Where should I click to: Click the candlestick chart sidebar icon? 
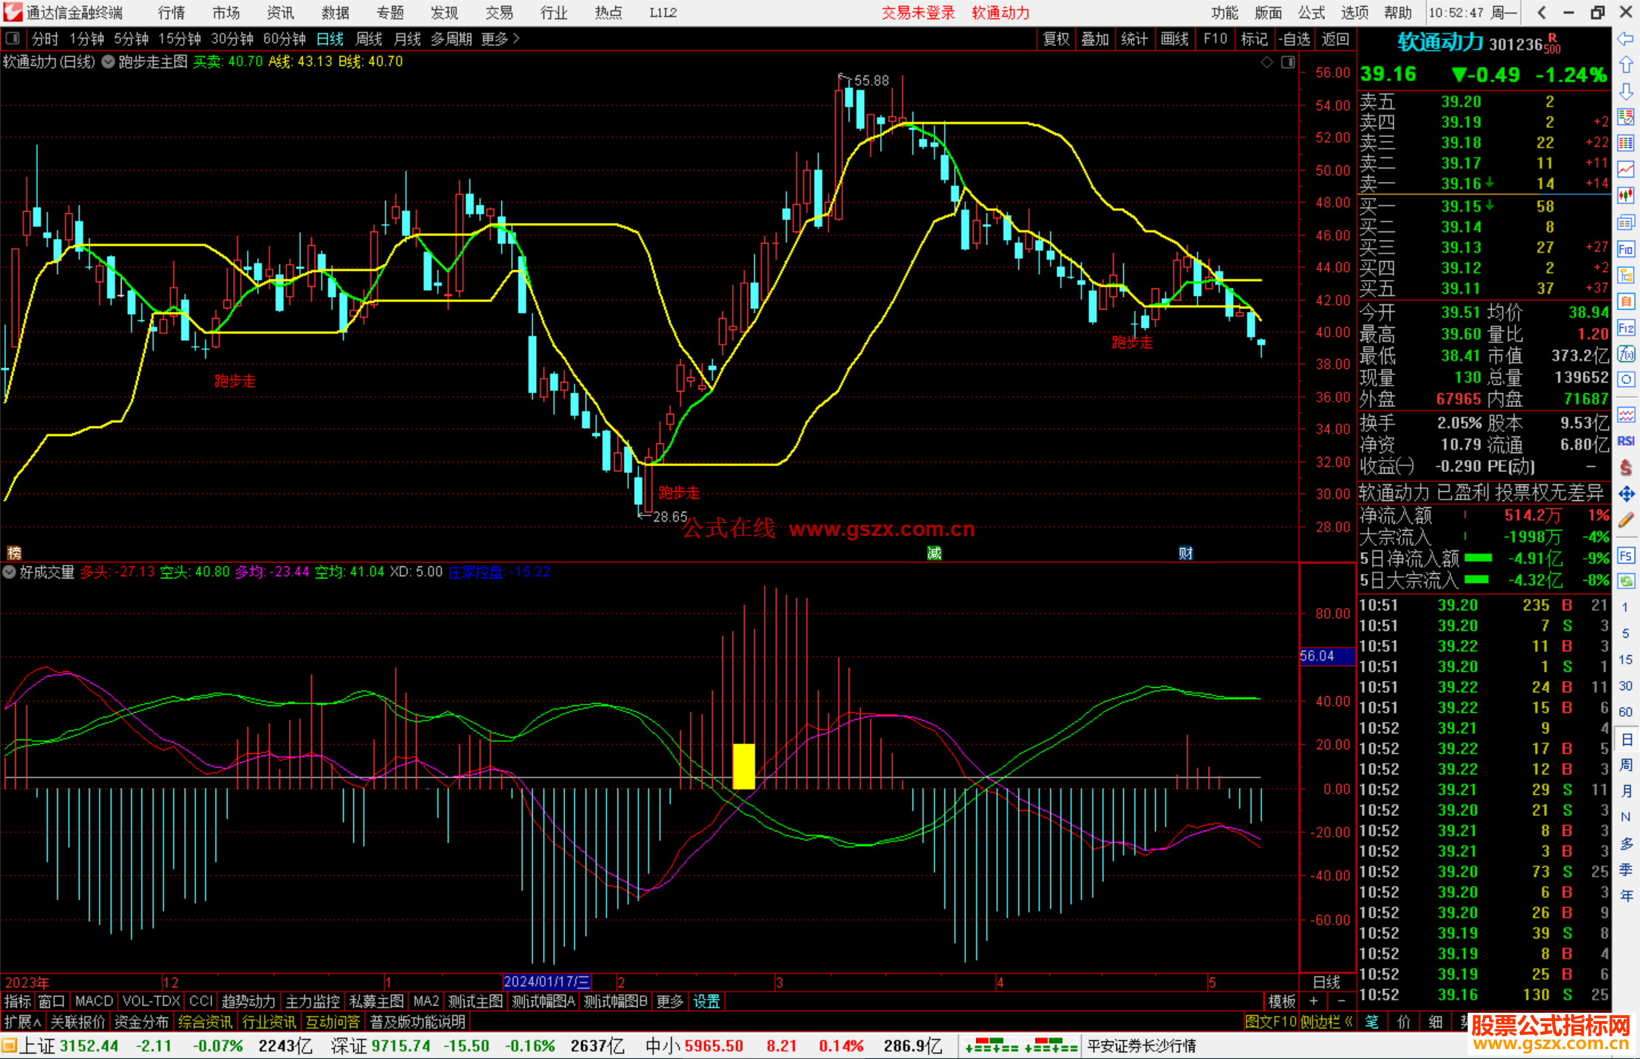(1626, 196)
